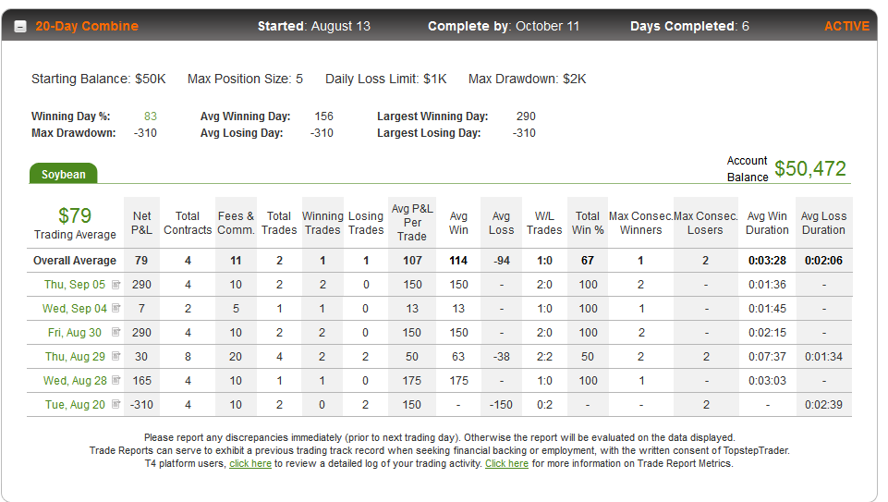Open the Thu, Aug 29 date link
Viewport: 888px width, 502px height.
click(76, 356)
